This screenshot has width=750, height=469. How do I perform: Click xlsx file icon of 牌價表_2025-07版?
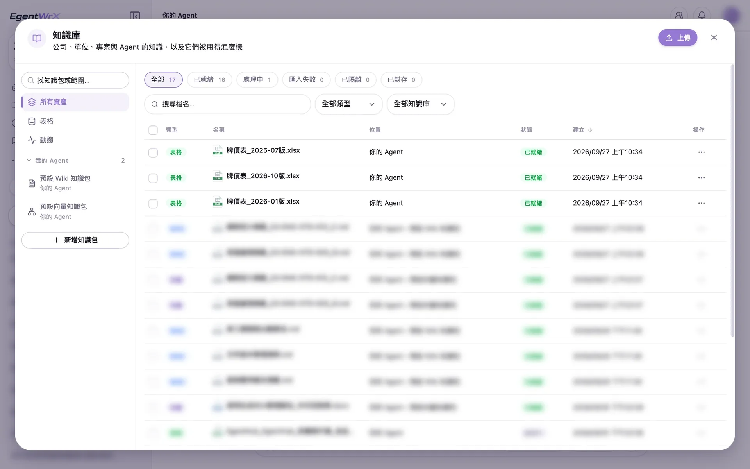click(x=218, y=150)
